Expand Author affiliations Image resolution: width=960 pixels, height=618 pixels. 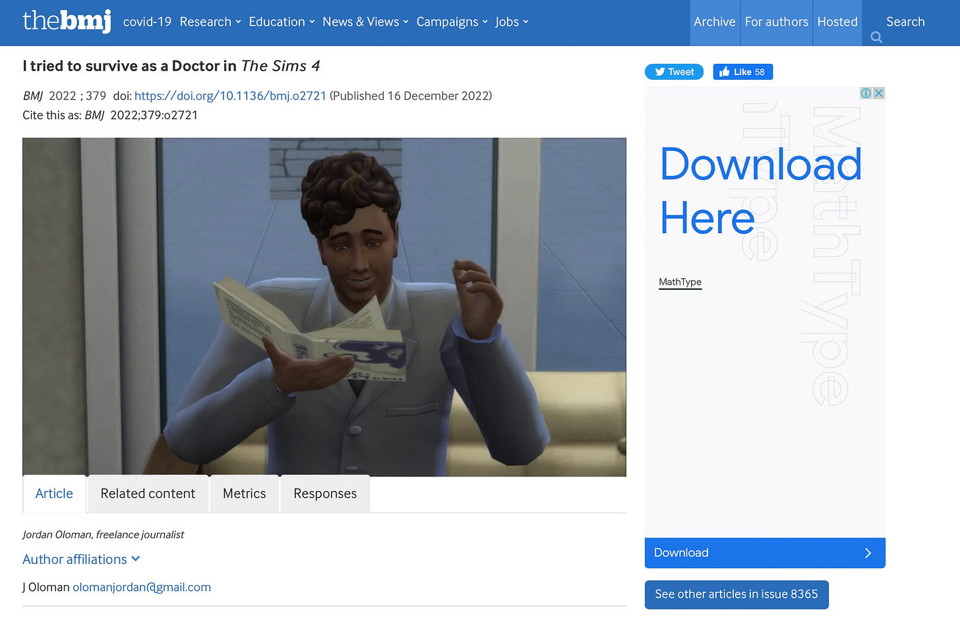(x=81, y=559)
